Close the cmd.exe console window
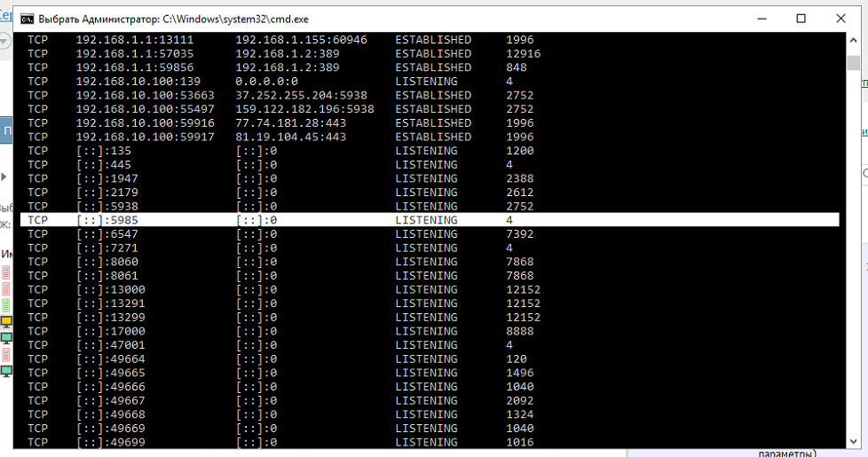The image size is (868, 457). [x=840, y=19]
